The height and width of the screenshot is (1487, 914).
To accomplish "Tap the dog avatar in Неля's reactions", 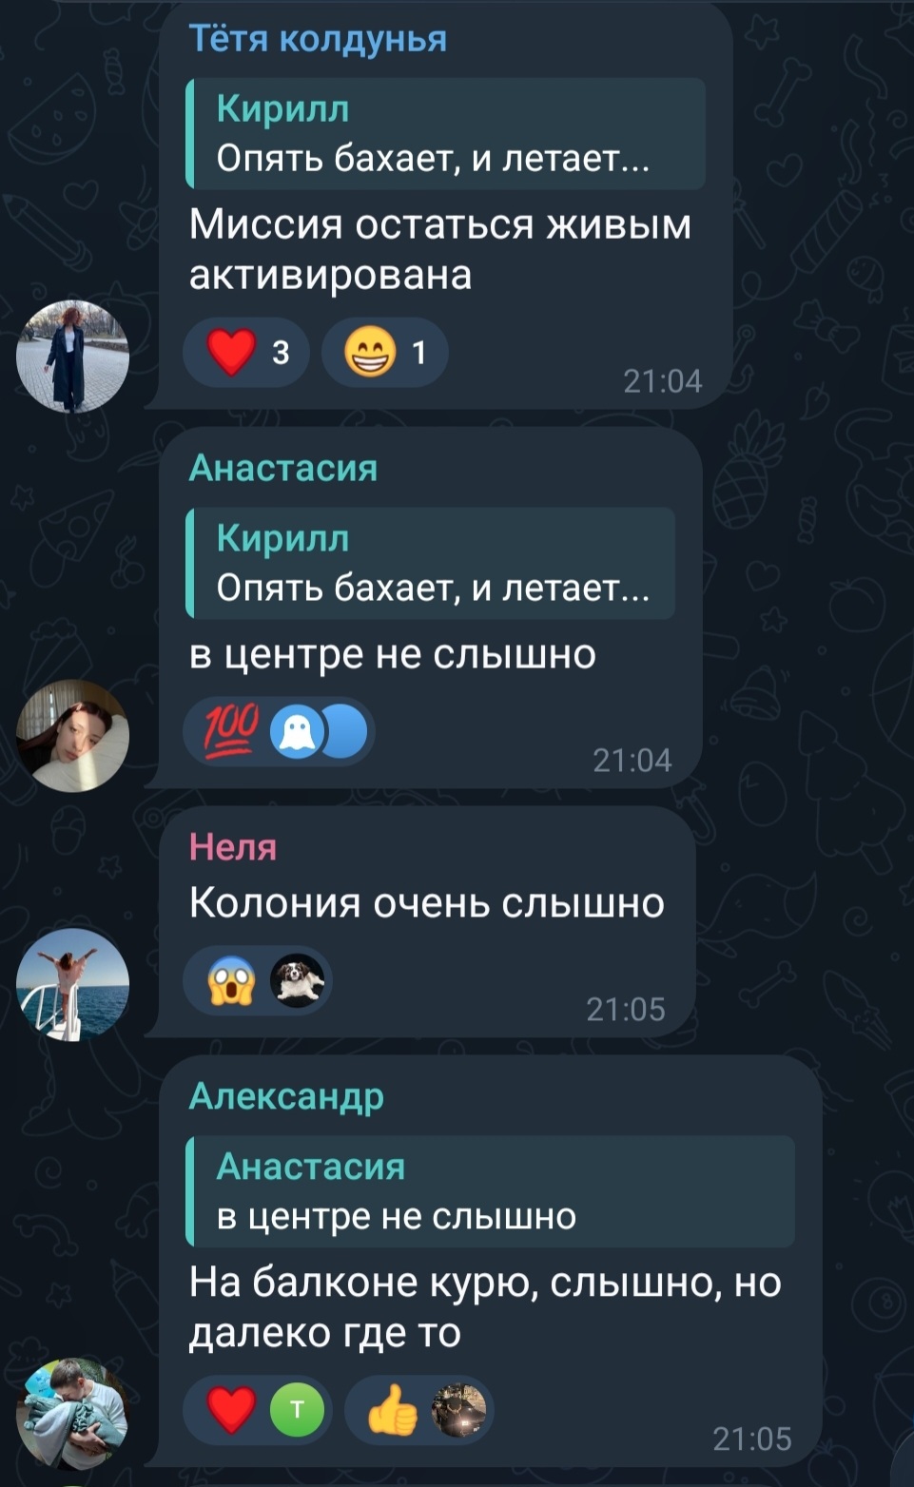I will [x=298, y=980].
